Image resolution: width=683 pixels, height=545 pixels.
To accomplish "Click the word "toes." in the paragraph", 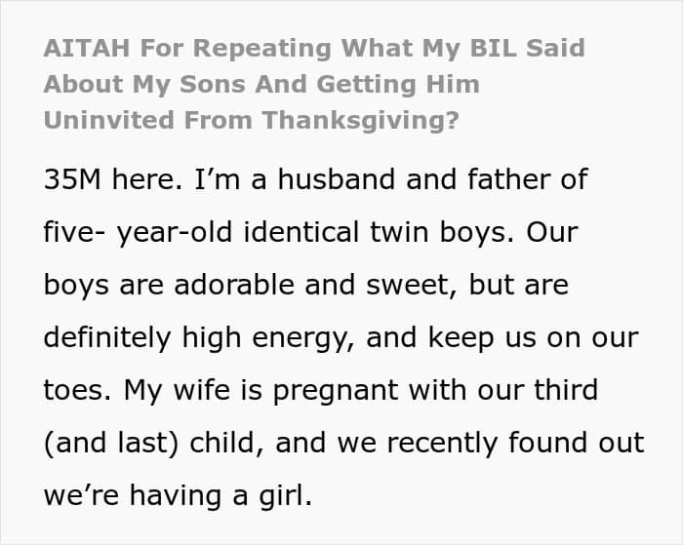I will pos(77,391).
